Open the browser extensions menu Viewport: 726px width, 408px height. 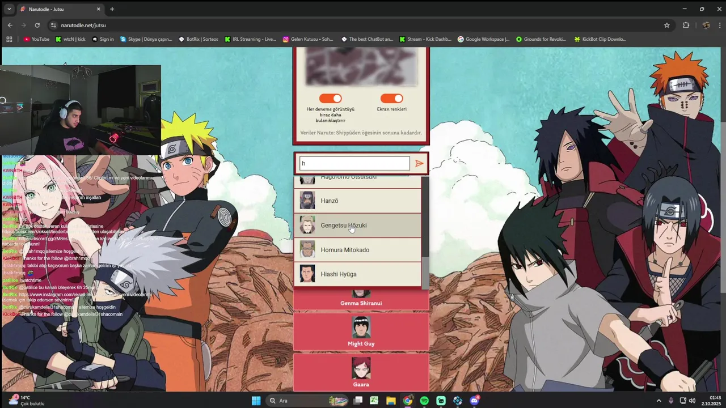[x=686, y=25]
